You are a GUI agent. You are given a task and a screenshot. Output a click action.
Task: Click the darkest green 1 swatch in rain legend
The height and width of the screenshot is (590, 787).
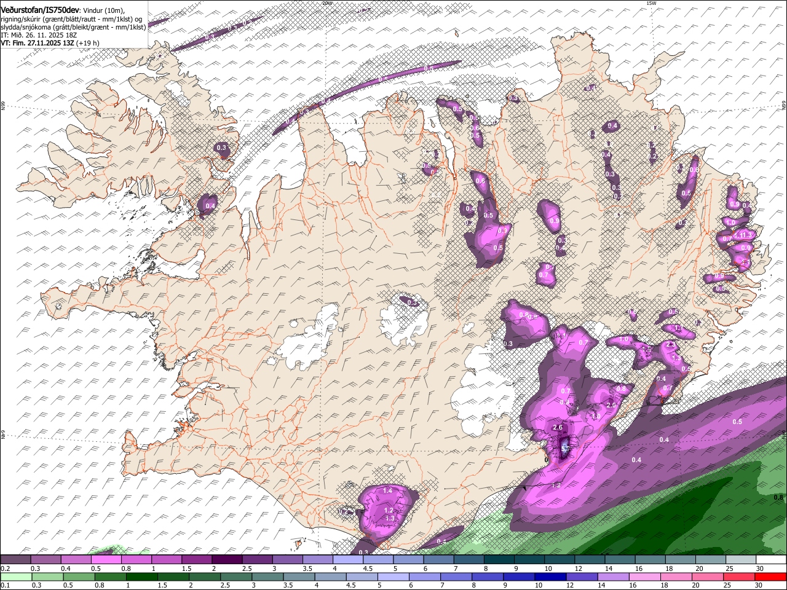142,576
